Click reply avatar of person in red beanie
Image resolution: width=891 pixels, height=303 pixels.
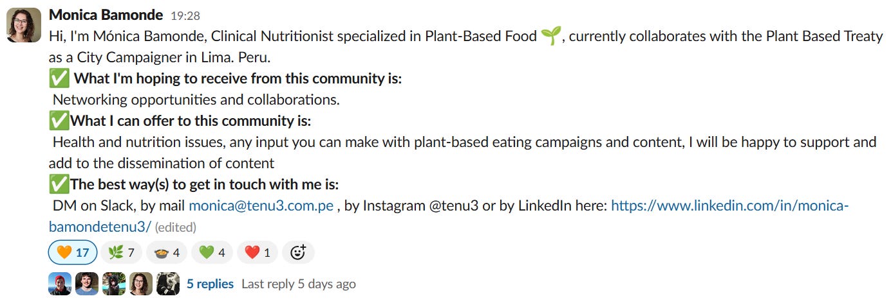pos(60,284)
